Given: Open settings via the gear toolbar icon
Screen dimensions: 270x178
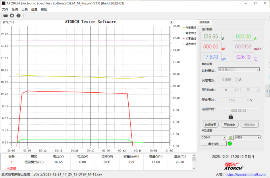Looking at the screenshot, I should click(12, 15).
